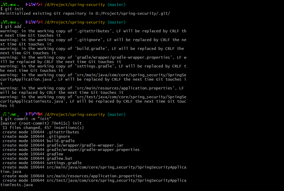The image size is (284, 191).
Task: Click the "create mode 100644 build.gradle" line
Action: tap(39, 141)
